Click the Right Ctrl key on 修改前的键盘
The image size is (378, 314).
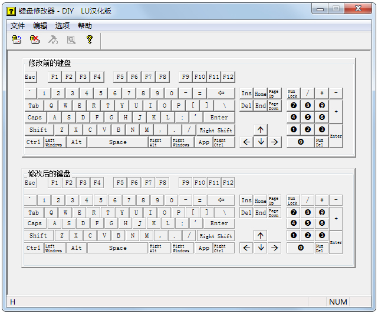[x=224, y=142]
